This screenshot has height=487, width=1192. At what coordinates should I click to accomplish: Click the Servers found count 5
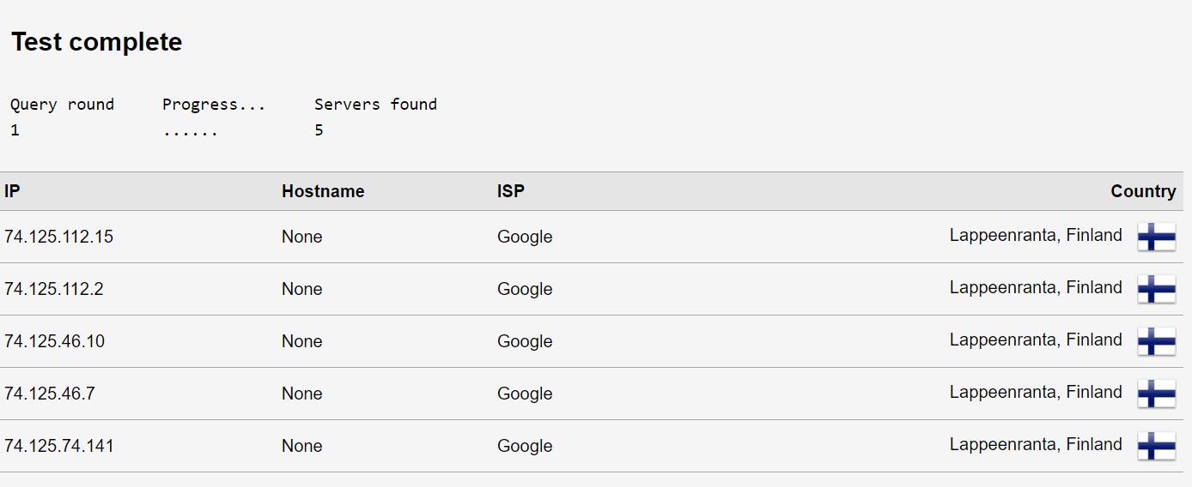(x=319, y=130)
